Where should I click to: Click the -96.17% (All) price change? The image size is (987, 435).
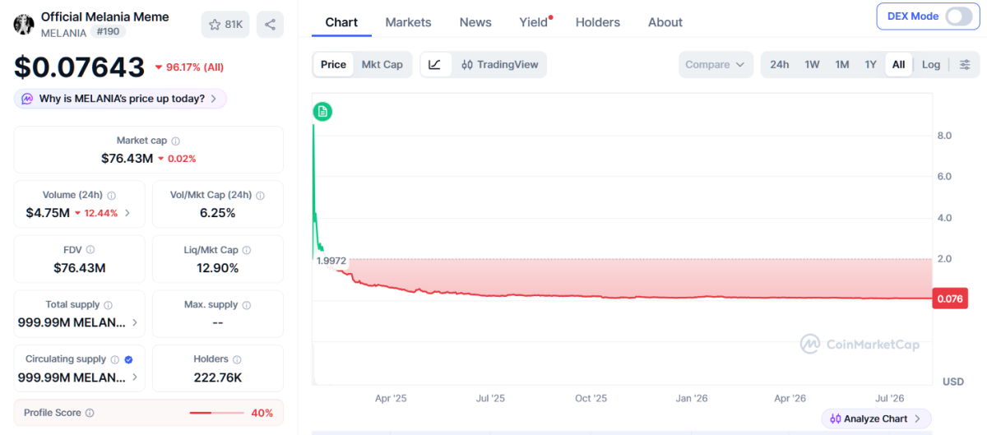pyautogui.click(x=188, y=67)
